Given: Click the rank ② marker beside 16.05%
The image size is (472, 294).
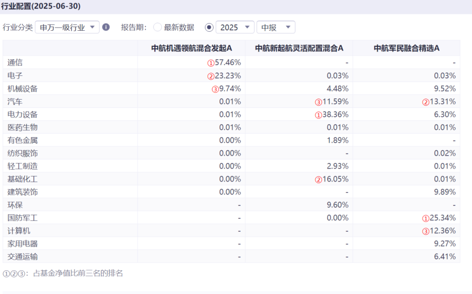Looking at the screenshot, I should click(x=319, y=179).
